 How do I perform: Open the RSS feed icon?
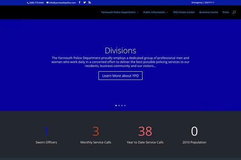pyautogui.click(x=90, y=2)
